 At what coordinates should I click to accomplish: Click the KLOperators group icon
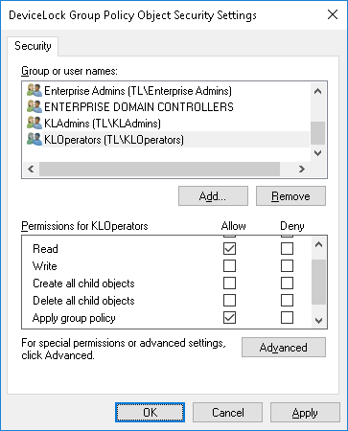point(35,140)
